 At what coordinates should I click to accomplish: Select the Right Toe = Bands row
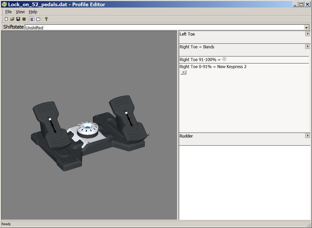245,50
